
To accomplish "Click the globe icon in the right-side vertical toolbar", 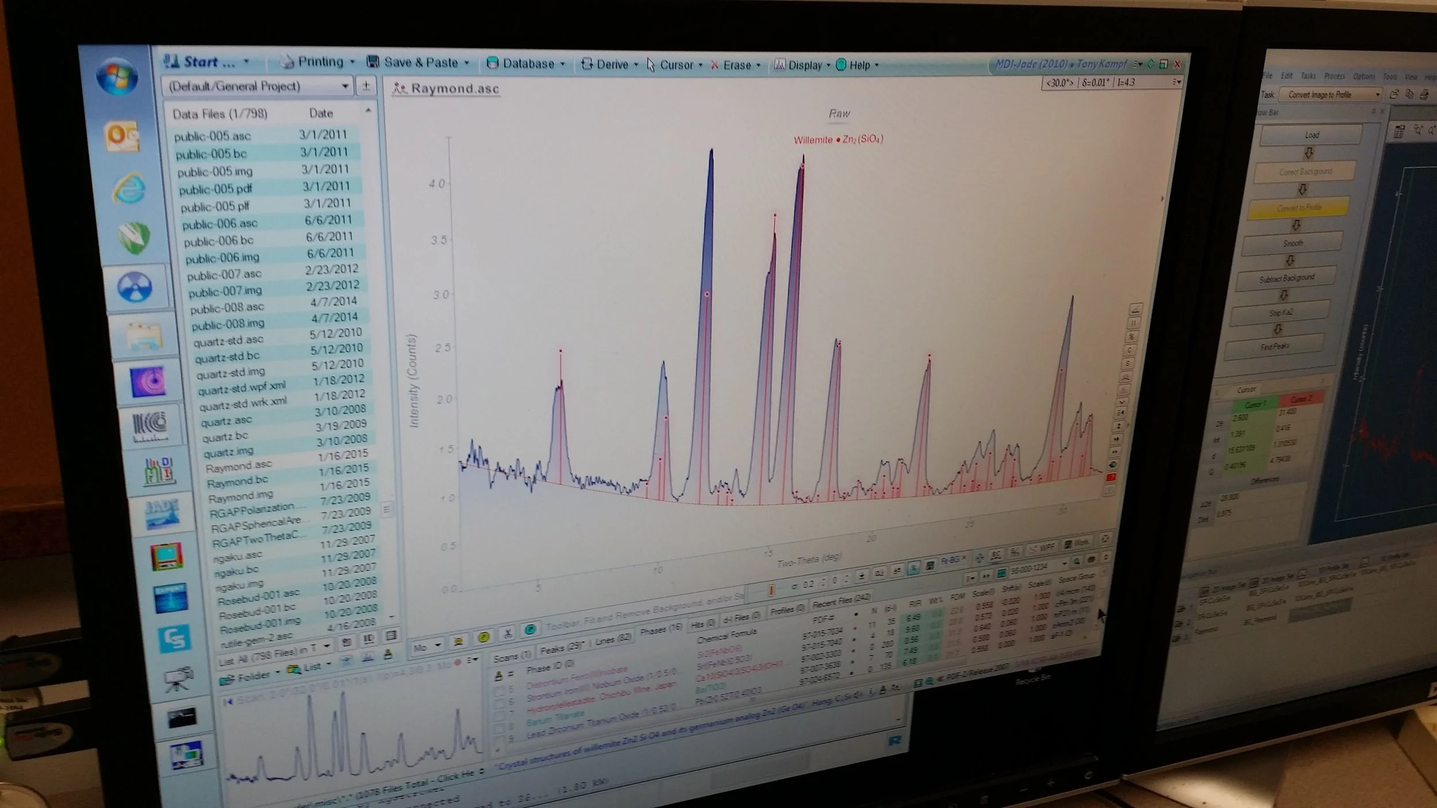I will click(1113, 464).
